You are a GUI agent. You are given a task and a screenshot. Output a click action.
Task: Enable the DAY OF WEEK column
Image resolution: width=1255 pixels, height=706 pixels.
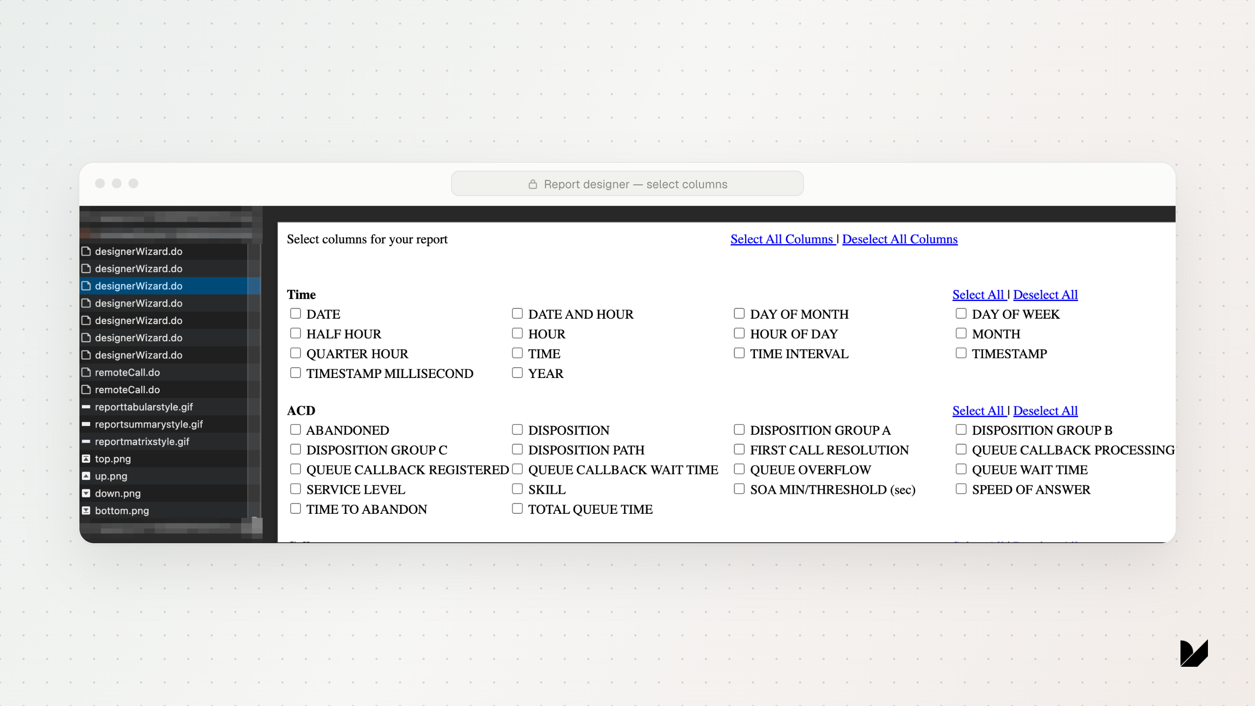961,313
